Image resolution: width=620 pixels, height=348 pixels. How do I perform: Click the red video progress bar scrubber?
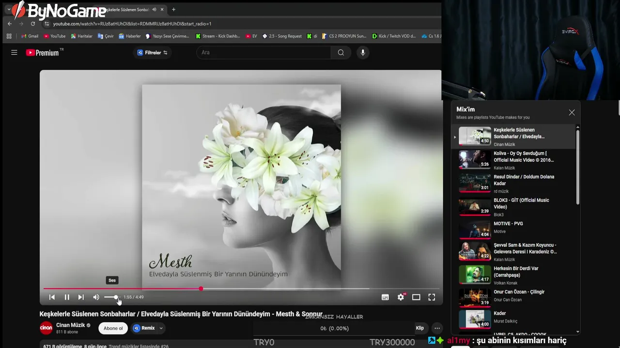(201, 289)
